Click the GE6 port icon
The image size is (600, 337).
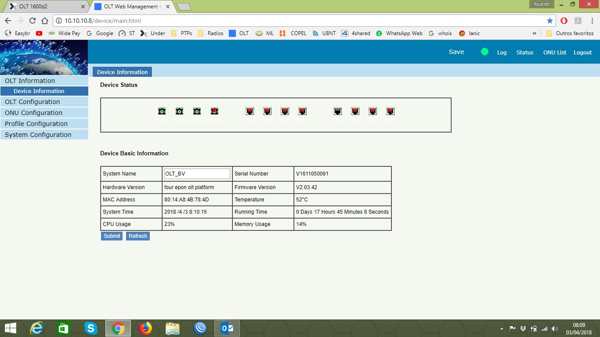(x=355, y=111)
